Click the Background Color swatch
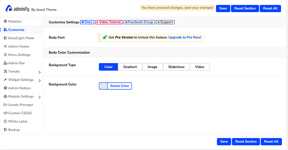Viewport: 288px width, 150px height. point(103,86)
